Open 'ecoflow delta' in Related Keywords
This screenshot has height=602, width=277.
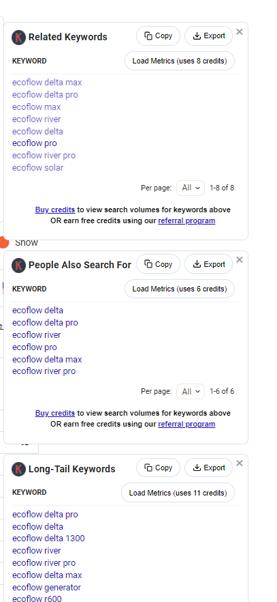pyautogui.click(x=37, y=131)
